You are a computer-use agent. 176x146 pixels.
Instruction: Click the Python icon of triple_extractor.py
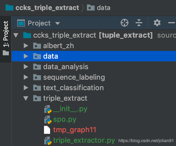48,140
